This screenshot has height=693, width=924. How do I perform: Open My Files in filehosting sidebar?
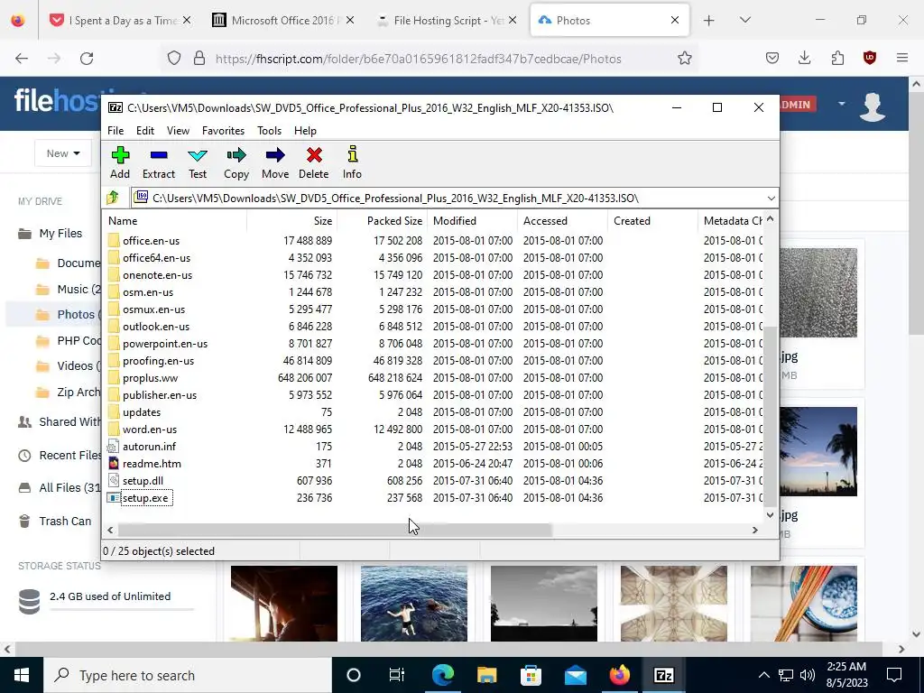tap(60, 234)
